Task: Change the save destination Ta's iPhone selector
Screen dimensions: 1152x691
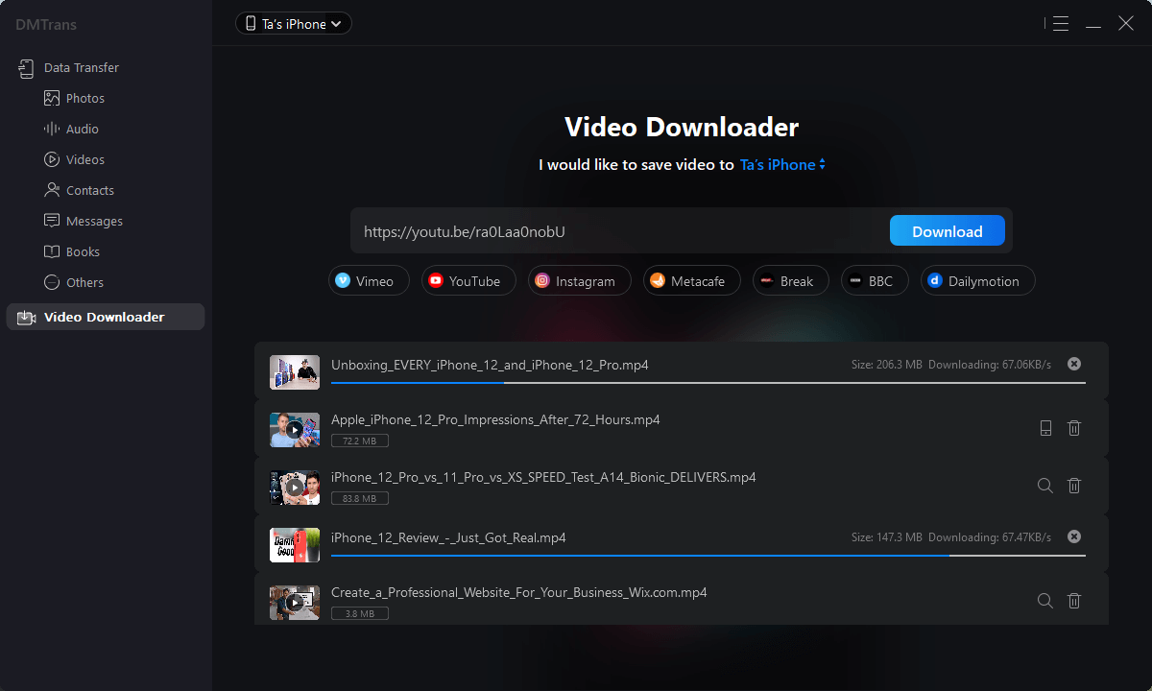Action: [781, 165]
